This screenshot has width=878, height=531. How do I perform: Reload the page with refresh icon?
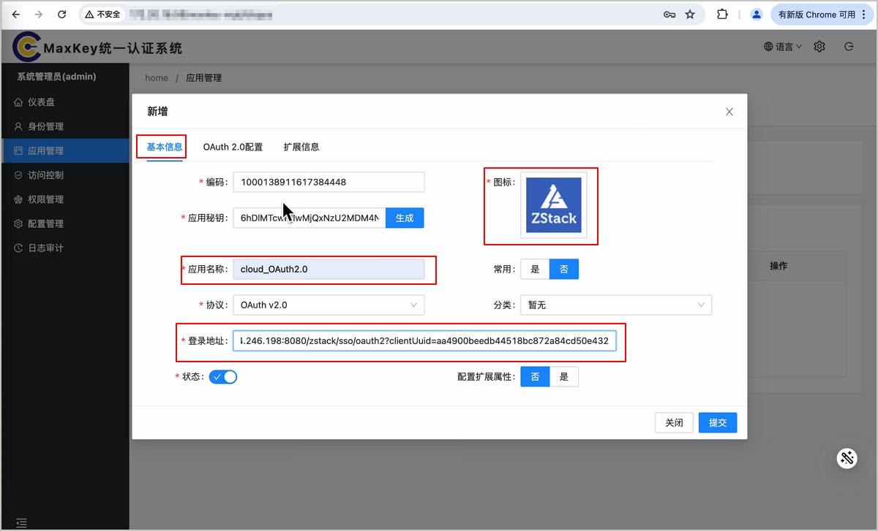(x=62, y=14)
